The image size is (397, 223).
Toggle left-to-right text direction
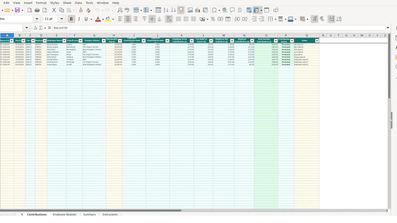[x=315, y=19]
